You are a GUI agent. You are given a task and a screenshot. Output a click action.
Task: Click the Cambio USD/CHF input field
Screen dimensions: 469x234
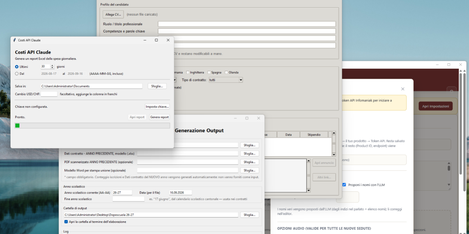pos(49,94)
